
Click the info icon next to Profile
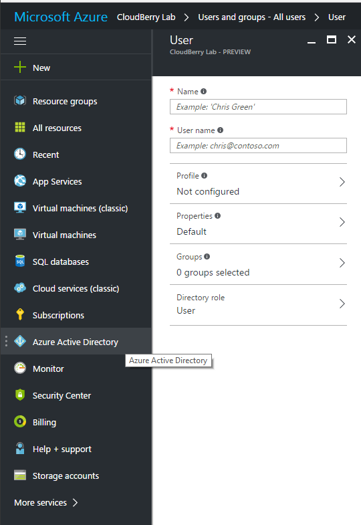204,175
